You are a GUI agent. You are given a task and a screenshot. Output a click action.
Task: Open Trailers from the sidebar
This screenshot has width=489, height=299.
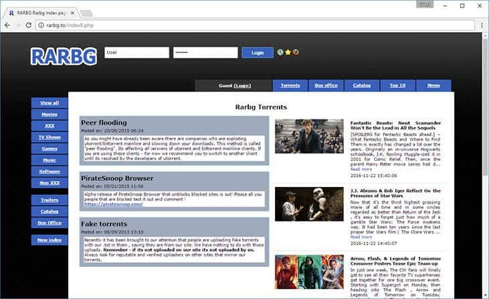pyautogui.click(x=50, y=200)
